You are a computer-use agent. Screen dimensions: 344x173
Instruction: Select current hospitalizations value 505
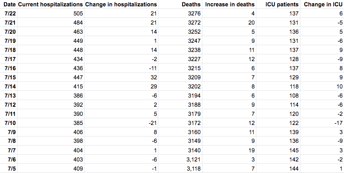pyautogui.click(x=78, y=14)
